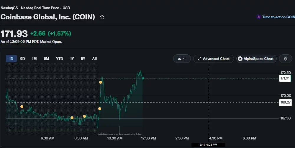Open chart settings gear

[285, 59]
